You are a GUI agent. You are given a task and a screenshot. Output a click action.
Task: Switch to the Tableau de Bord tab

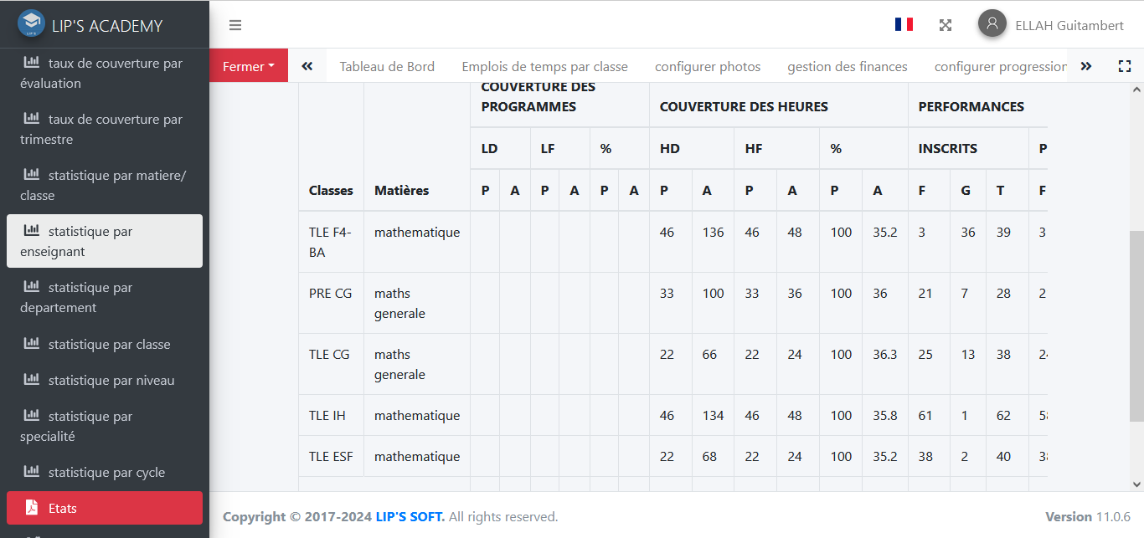(x=387, y=66)
